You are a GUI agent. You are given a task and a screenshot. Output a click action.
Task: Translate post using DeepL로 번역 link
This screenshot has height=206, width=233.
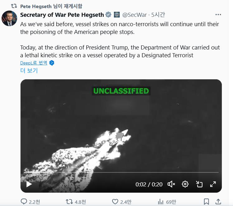pos(34,63)
